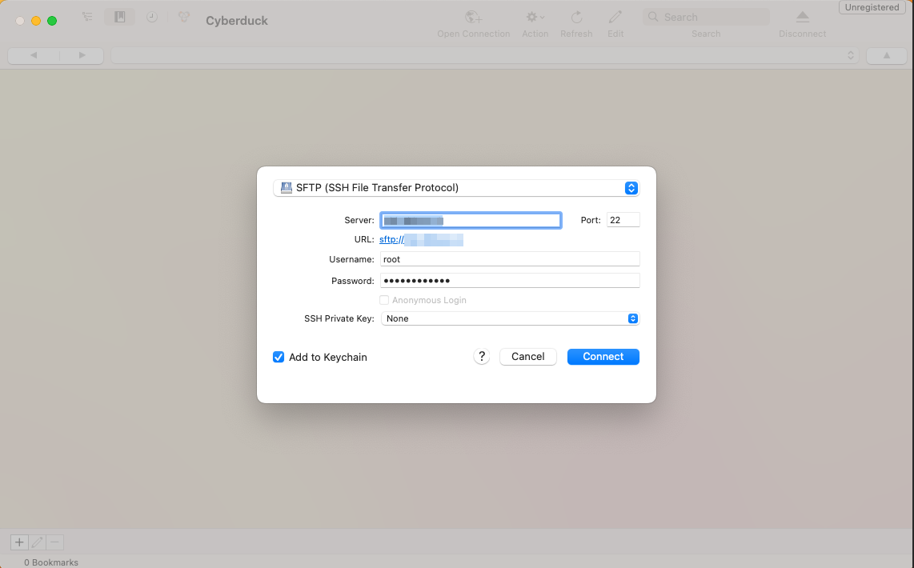This screenshot has height=568, width=914.
Task: Switch to the Bookmarks view icon
Action: 119,17
